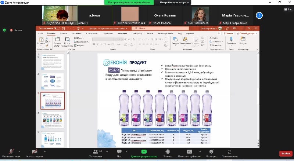Click the Cut scissors icon
The image size is (294, 161).
tap(47, 38)
